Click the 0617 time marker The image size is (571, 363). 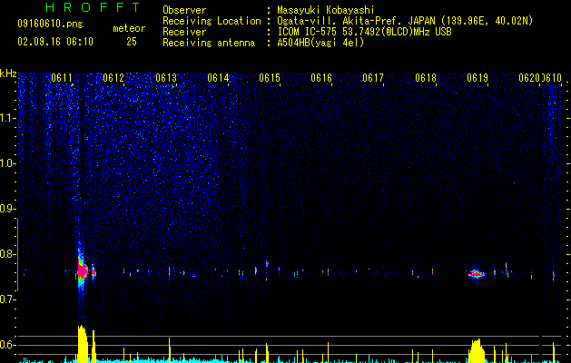click(x=373, y=78)
